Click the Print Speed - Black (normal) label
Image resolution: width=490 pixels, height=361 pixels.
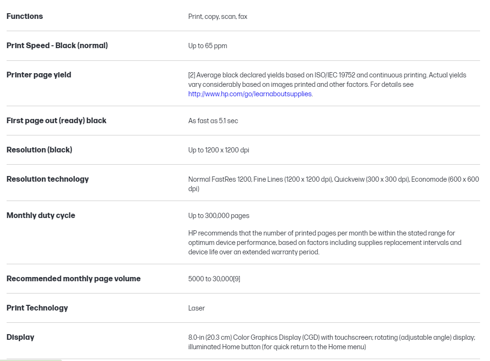[x=57, y=46]
